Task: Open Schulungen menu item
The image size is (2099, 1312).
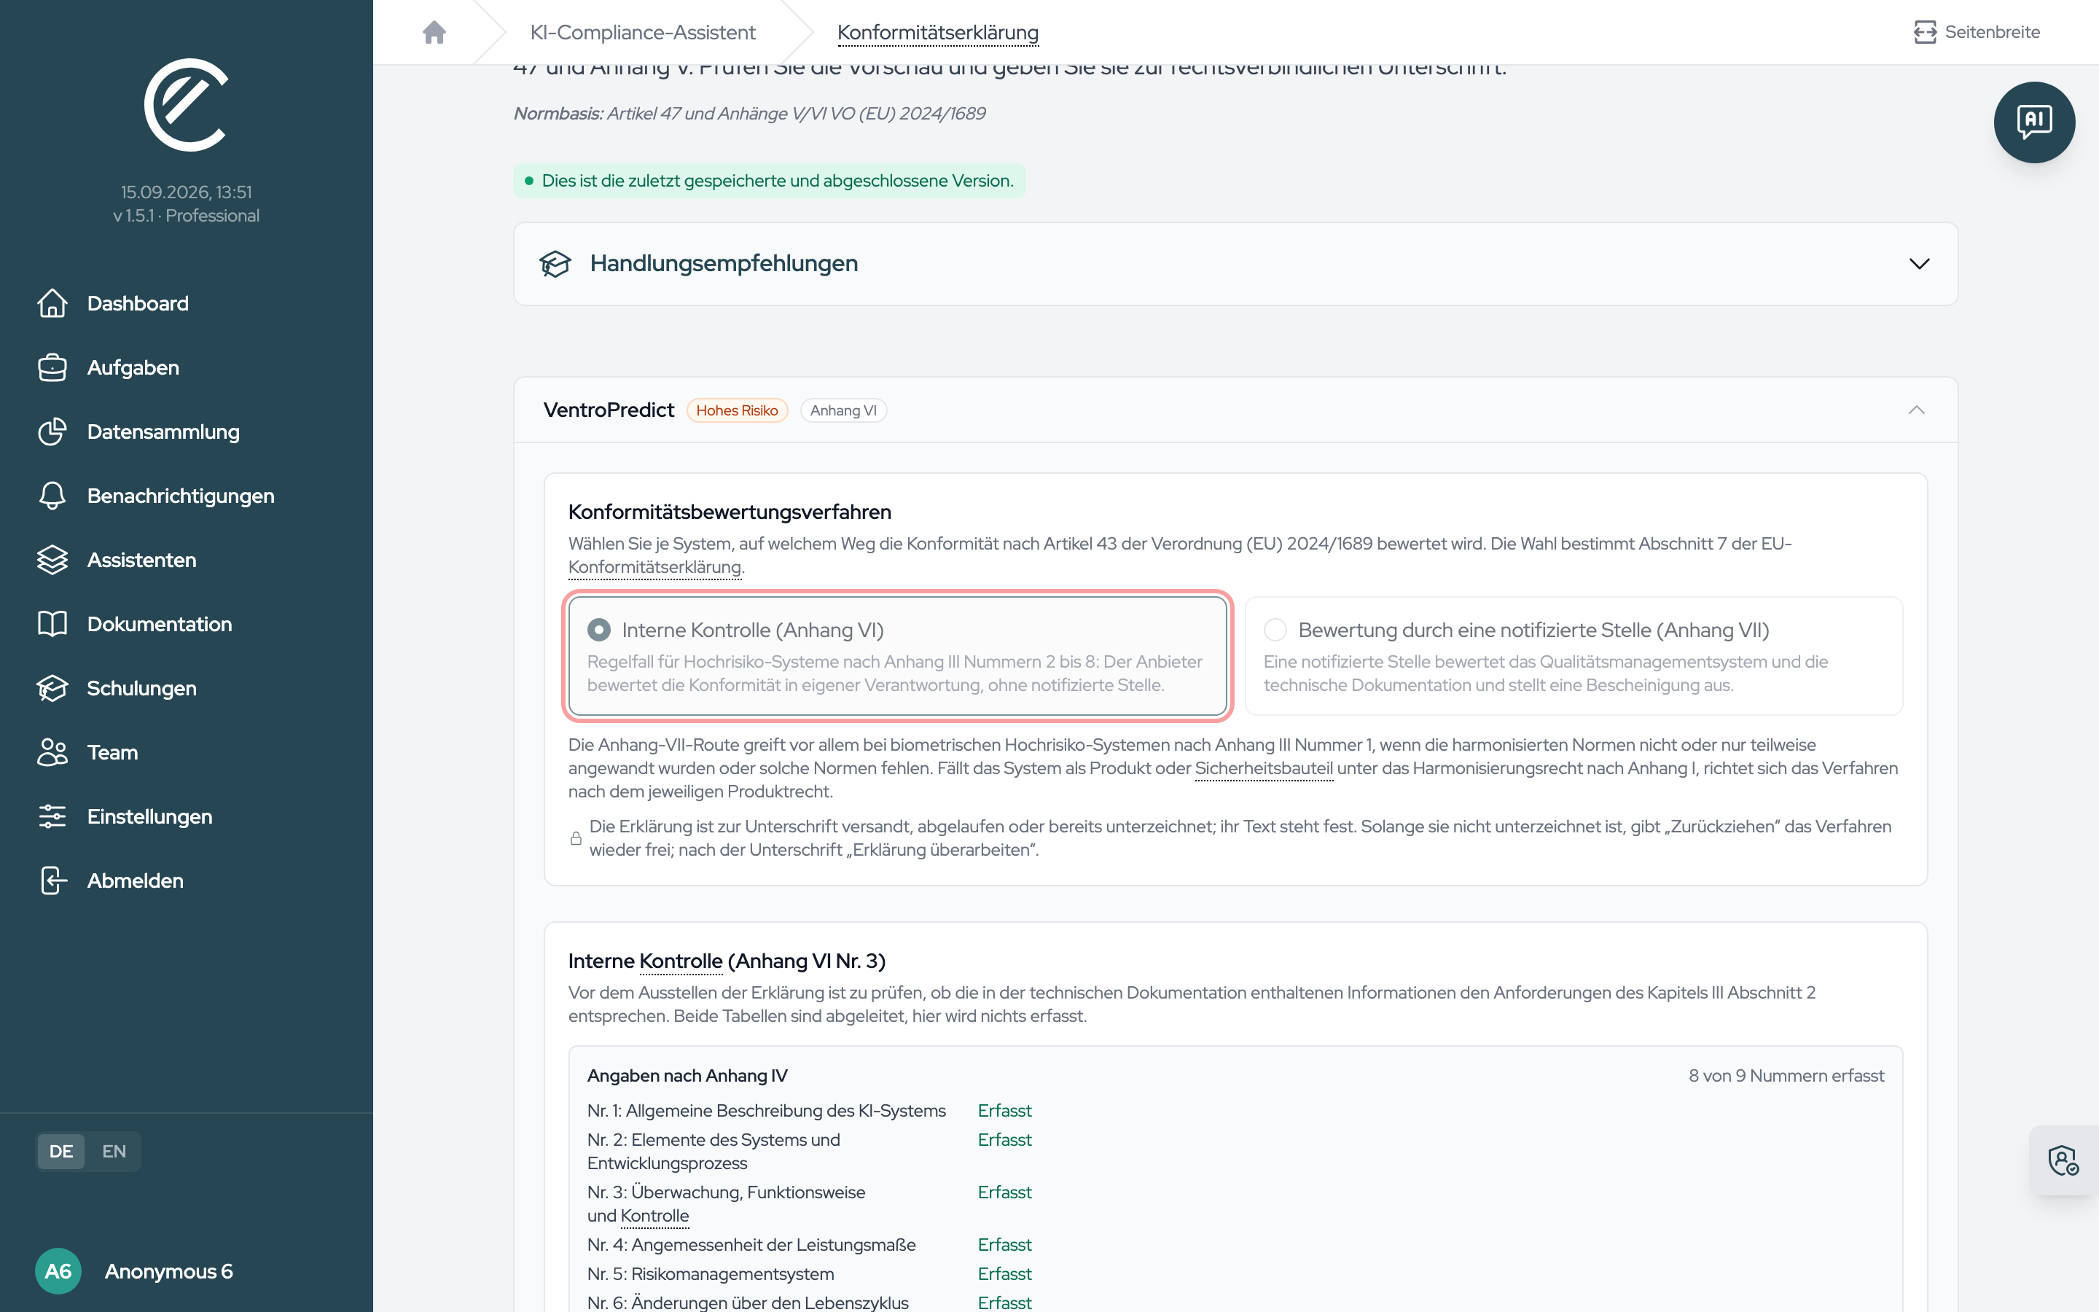Action: pos(142,689)
